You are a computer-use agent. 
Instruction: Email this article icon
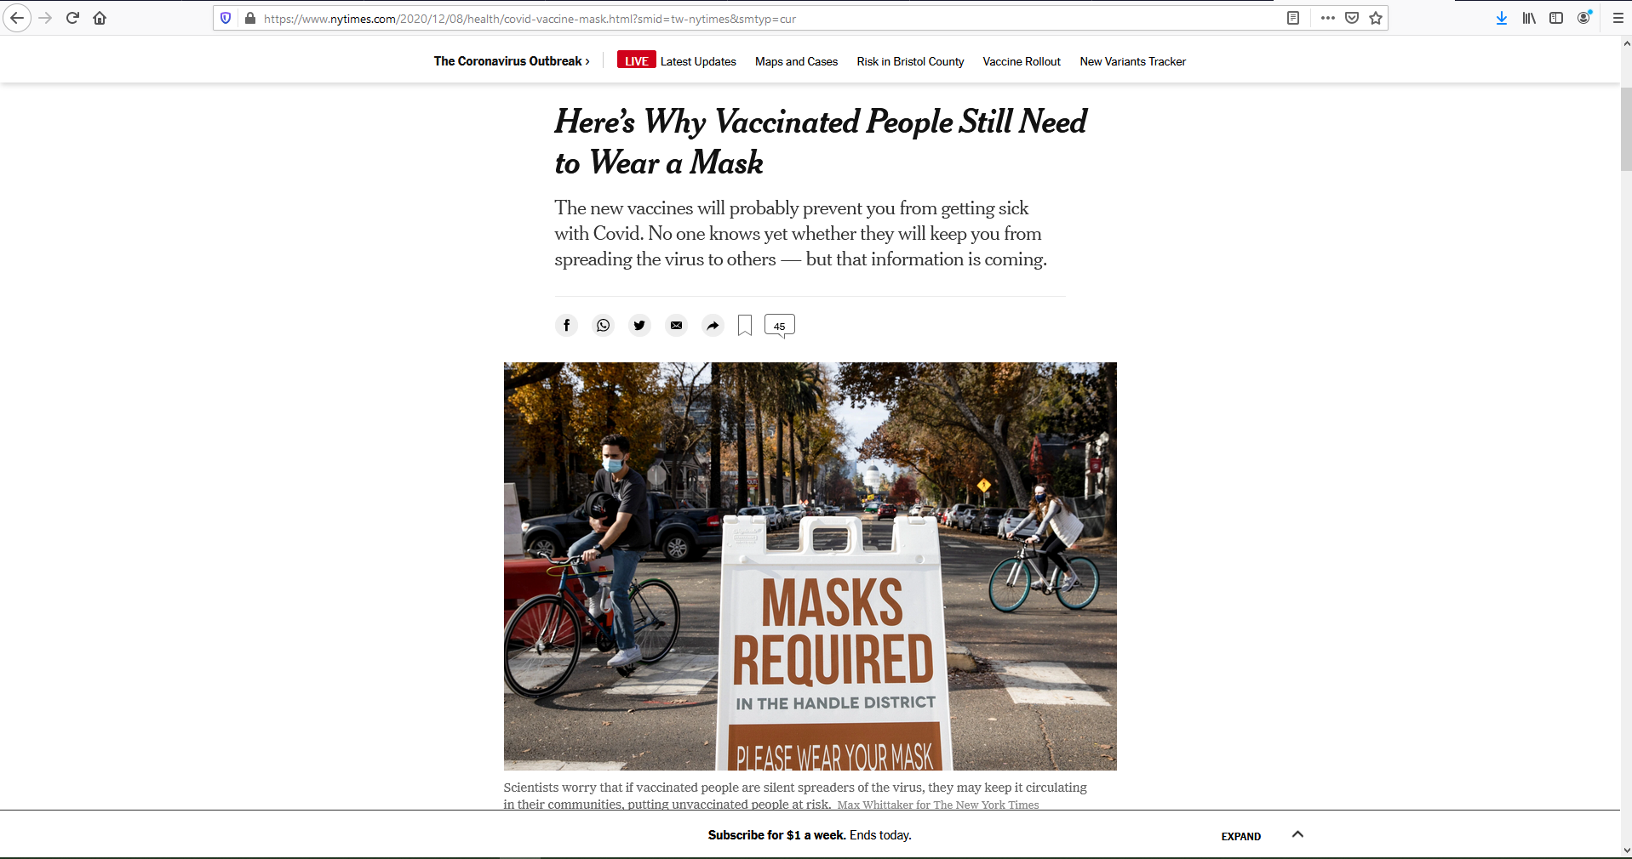tap(676, 325)
